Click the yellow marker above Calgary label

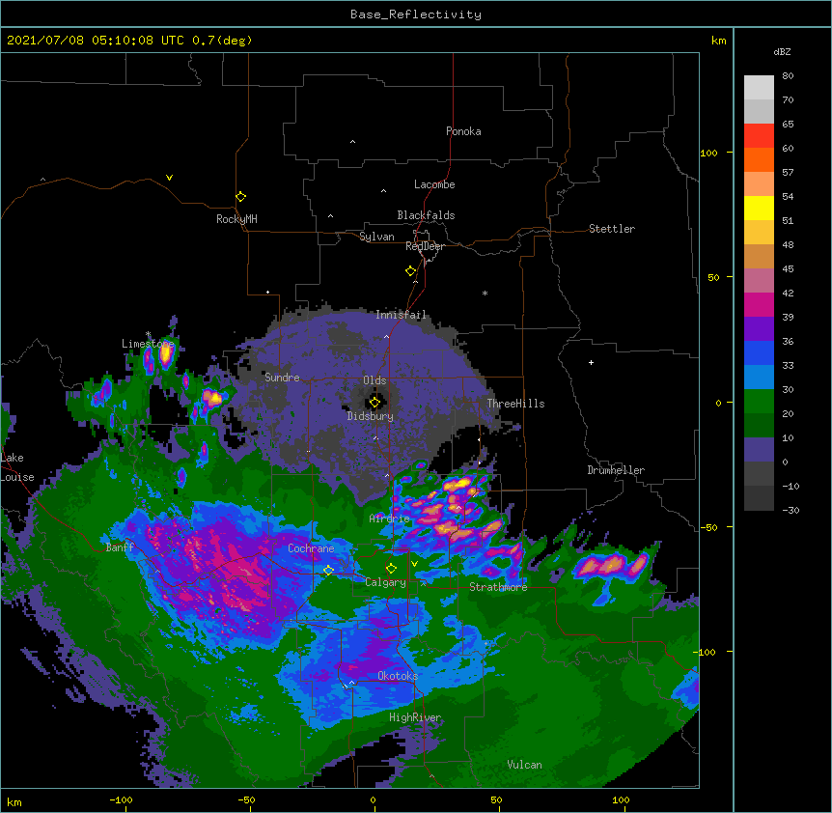click(x=391, y=569)
